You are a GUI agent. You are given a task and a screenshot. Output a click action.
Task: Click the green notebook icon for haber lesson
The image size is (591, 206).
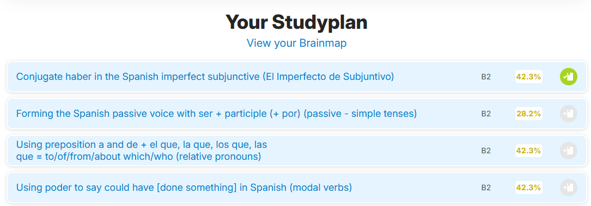568,77
